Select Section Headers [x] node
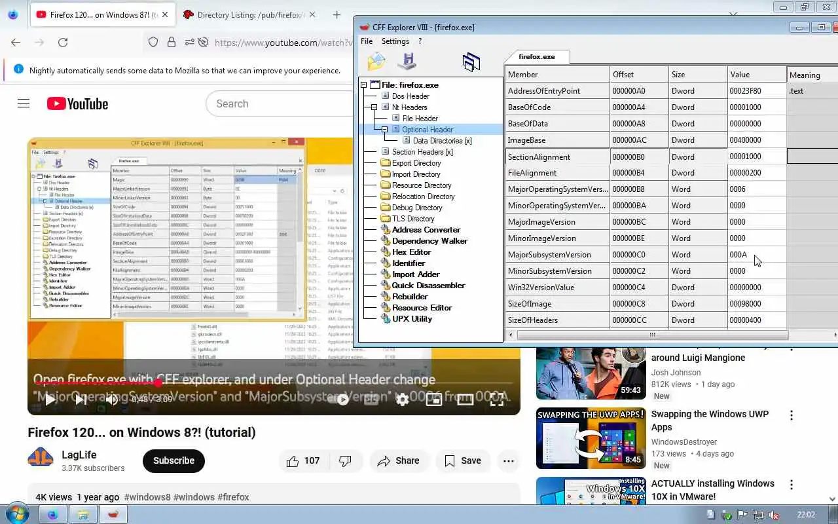 pyautogui.click(x=422, y=152)
